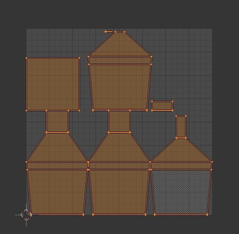Select the thin band face of the bottom-middle island
The height and width of the screenshot is (234, 239).
click(119, 166)
